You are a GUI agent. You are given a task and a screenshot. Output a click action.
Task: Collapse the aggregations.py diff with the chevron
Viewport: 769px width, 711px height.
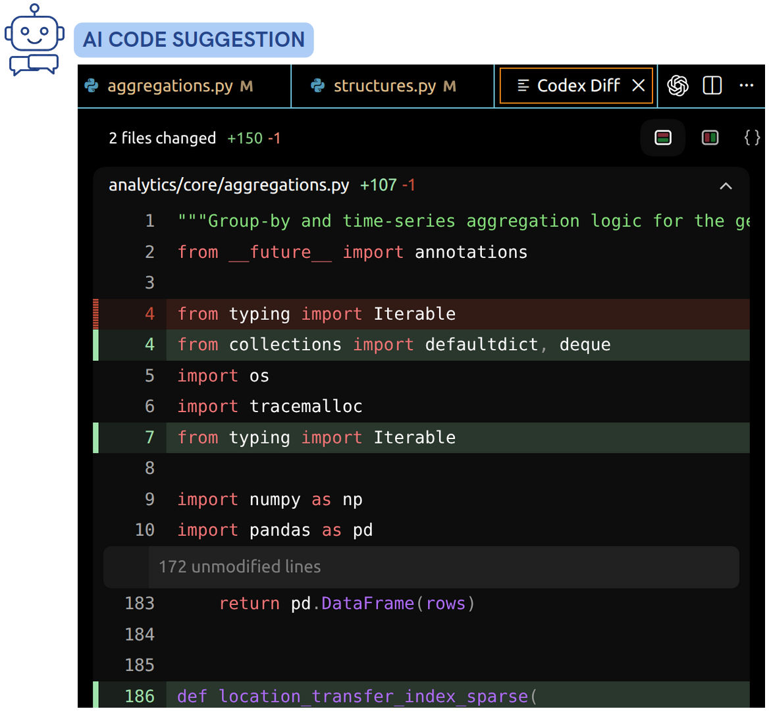[x=726, y=186]
